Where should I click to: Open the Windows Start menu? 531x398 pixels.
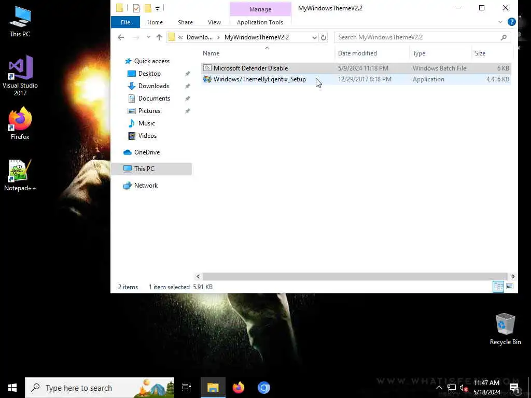pos(12,388)
